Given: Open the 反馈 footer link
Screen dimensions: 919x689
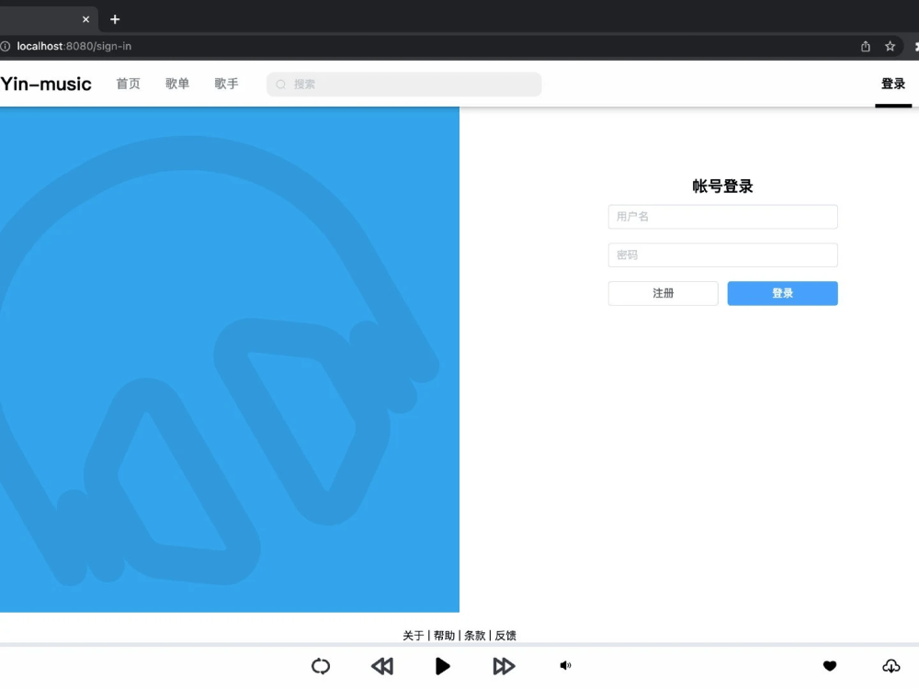Looking at the screenshot, I should [505, 636].
